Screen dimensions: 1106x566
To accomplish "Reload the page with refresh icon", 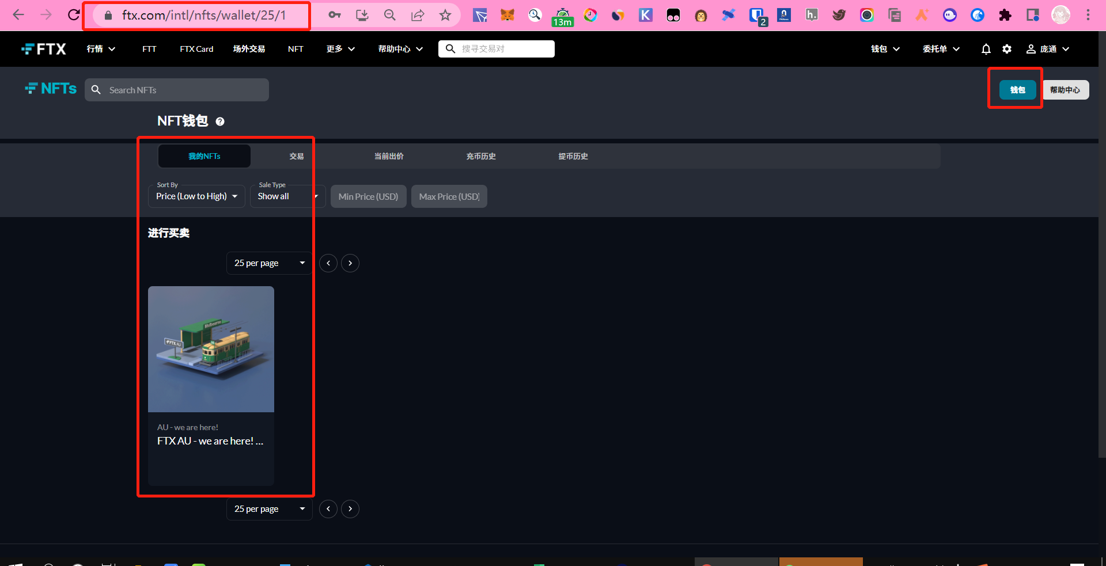I will coord(74,15).
